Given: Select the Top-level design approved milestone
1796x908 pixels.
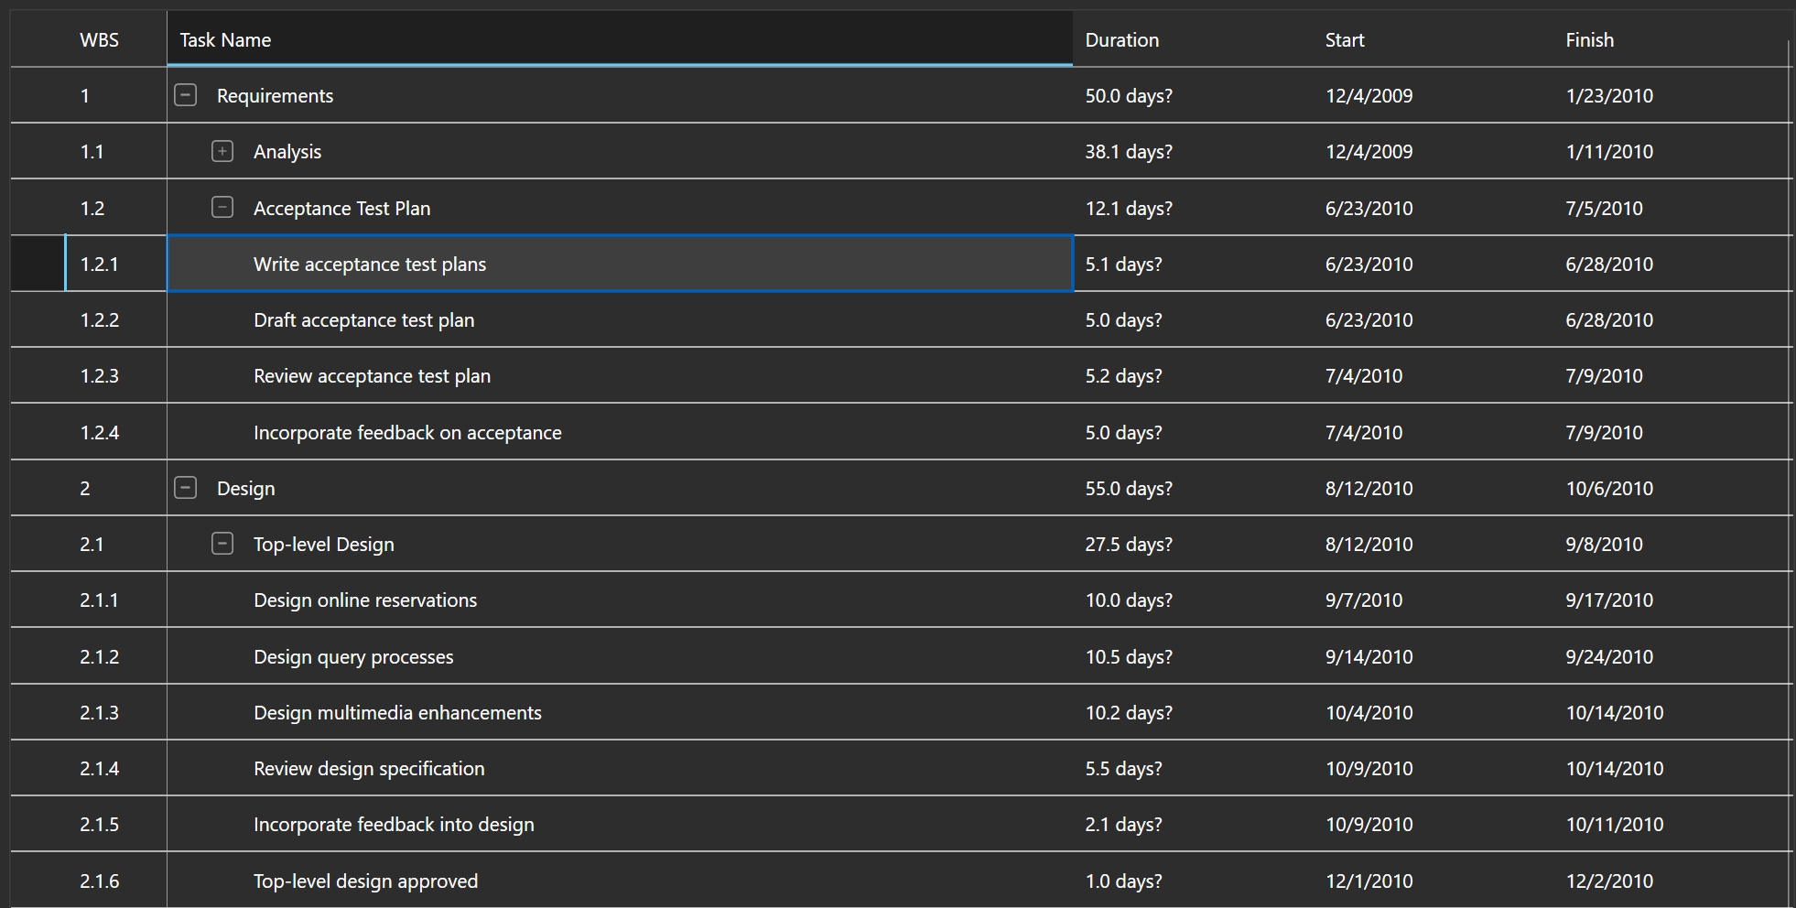Looking at the screenshot, I should tap(365, 881).
